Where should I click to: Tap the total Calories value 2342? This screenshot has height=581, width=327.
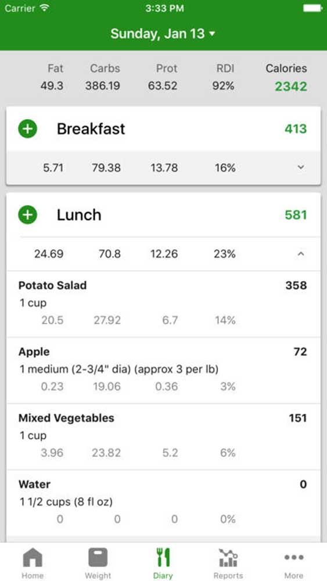click(291, 87)
